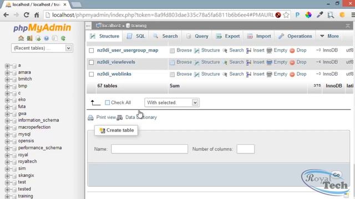Screen dimensions: 355x199
Task: Click the Go button to create table
Action: (336, 175)
